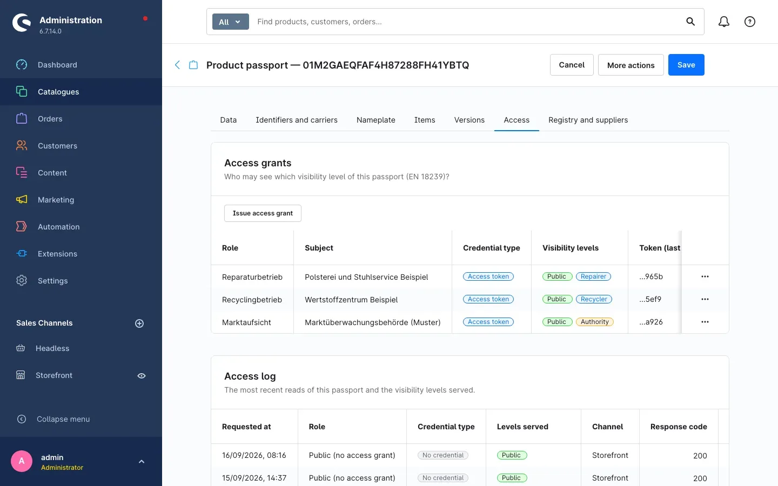This screenshot has height=486, width=778.
Task: Open More actions menu
Action: coord(631,65)
